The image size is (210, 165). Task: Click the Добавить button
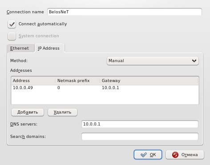point(28,112)
